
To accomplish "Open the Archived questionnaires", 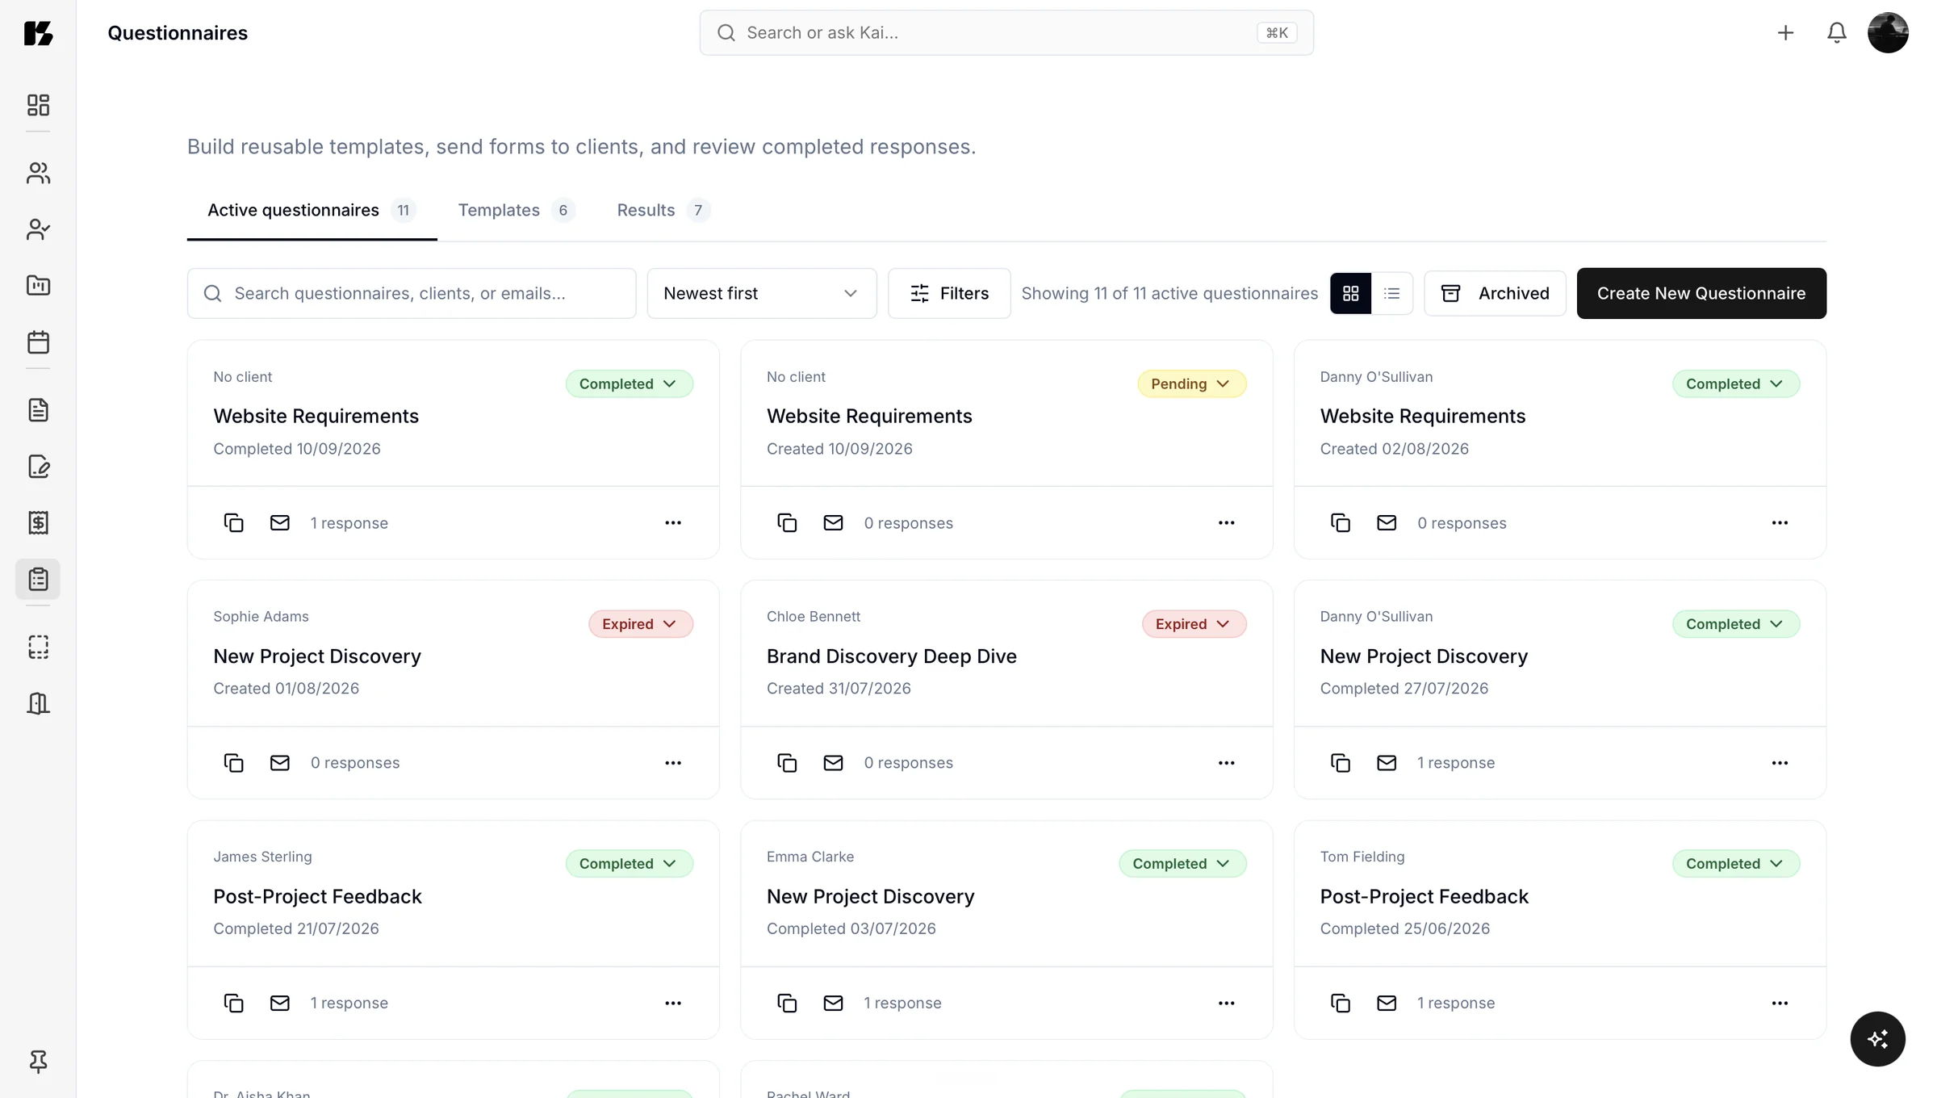I will (1495, 293).
